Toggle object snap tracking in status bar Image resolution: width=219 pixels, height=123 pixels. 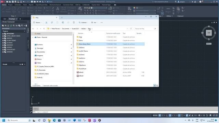point(179,115)
